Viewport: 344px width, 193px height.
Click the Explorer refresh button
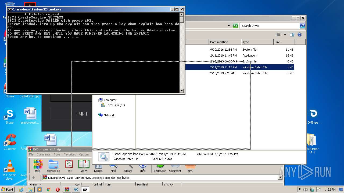235,26
